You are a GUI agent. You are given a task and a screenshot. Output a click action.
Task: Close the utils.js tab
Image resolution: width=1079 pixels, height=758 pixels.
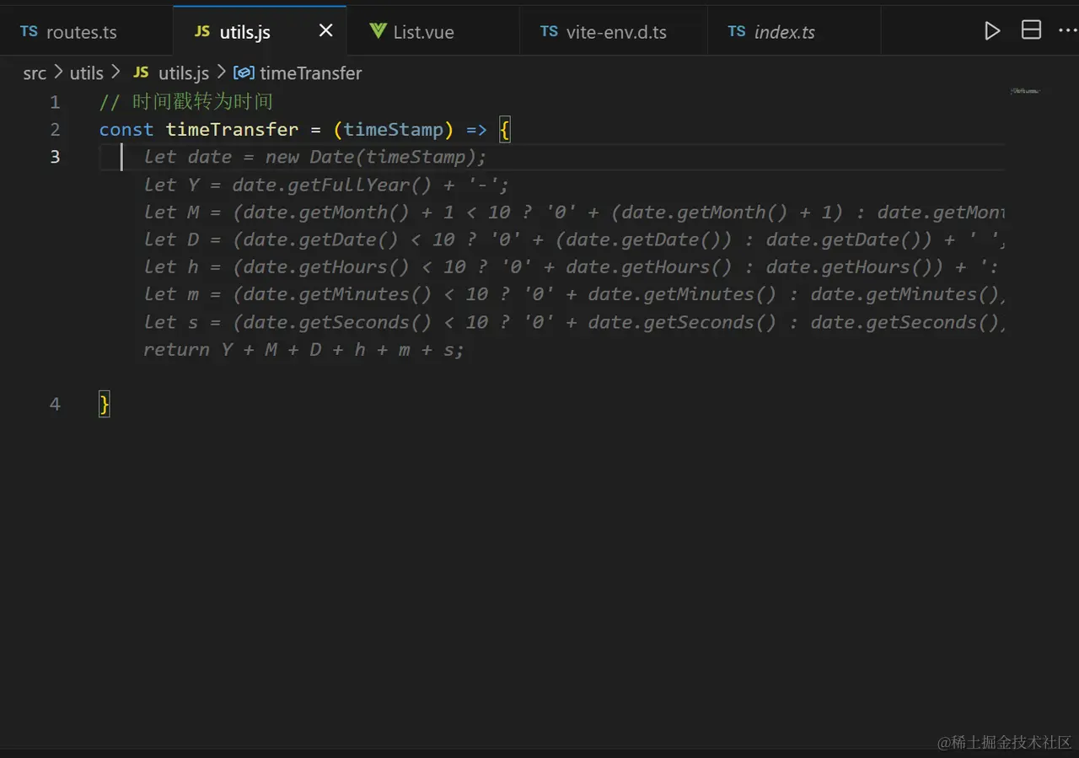point(326,31)
